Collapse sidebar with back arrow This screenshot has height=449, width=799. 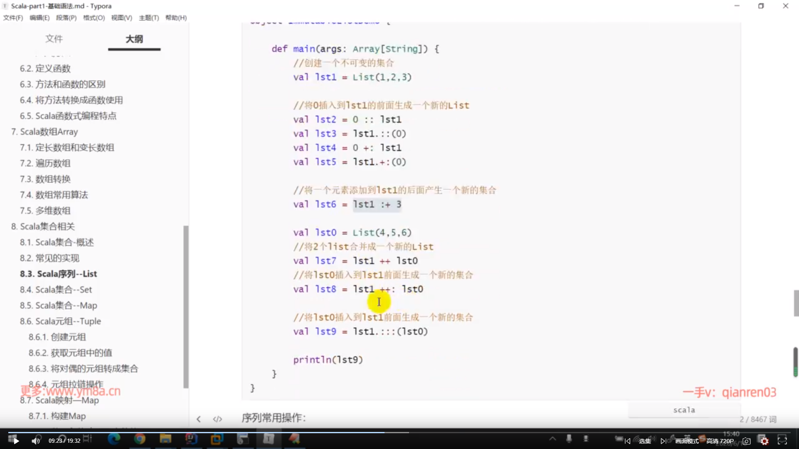tap(199, 419)
